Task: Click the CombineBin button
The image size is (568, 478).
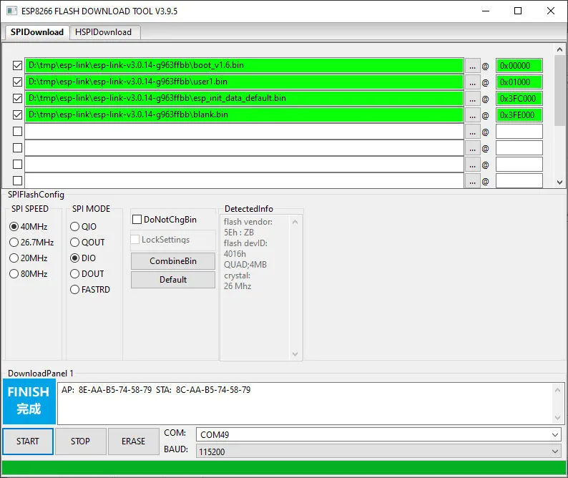Action: coord(172,261)
